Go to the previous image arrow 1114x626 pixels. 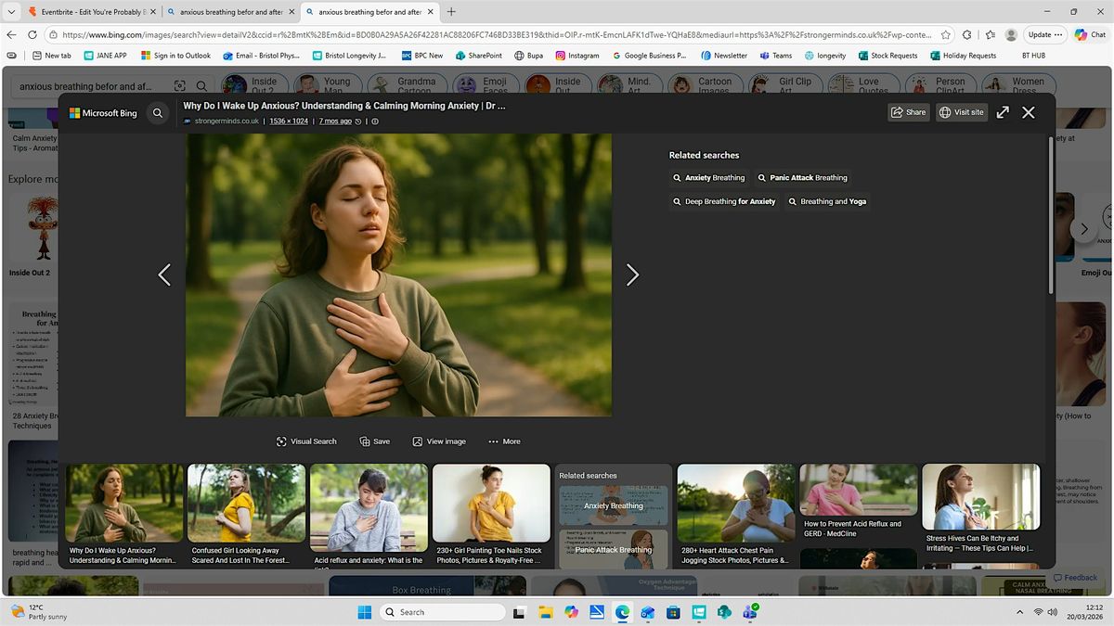pyautogui.click(x=164, y=275)
